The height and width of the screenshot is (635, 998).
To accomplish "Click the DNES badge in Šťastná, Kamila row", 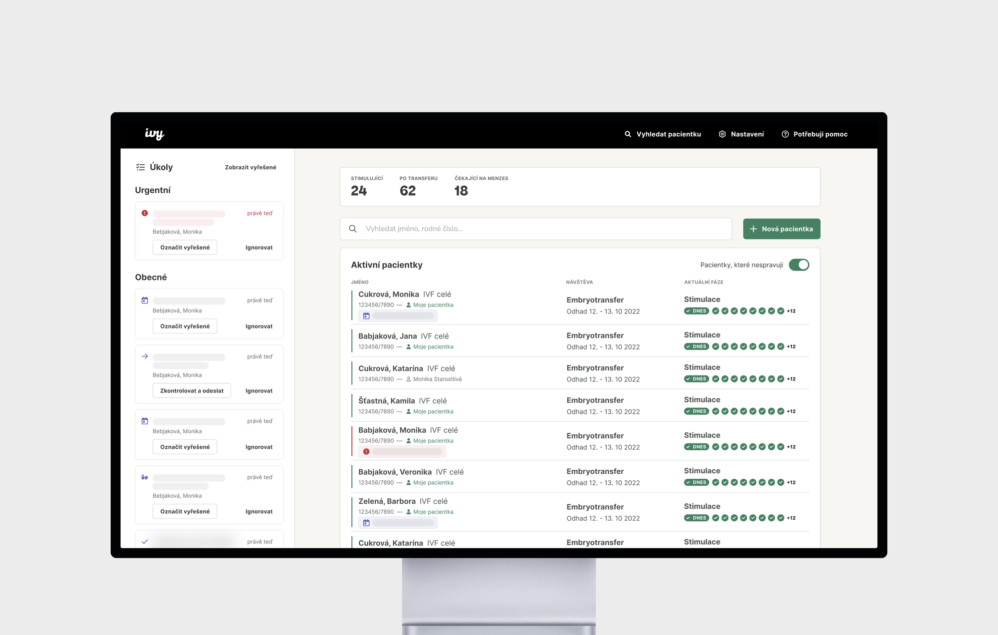I will click(x=697, y=411).
